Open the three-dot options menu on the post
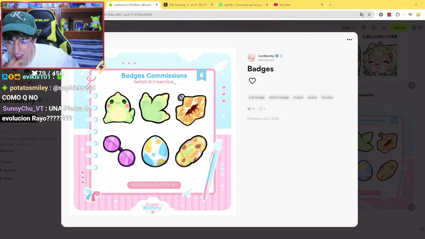 pos(349,40)
